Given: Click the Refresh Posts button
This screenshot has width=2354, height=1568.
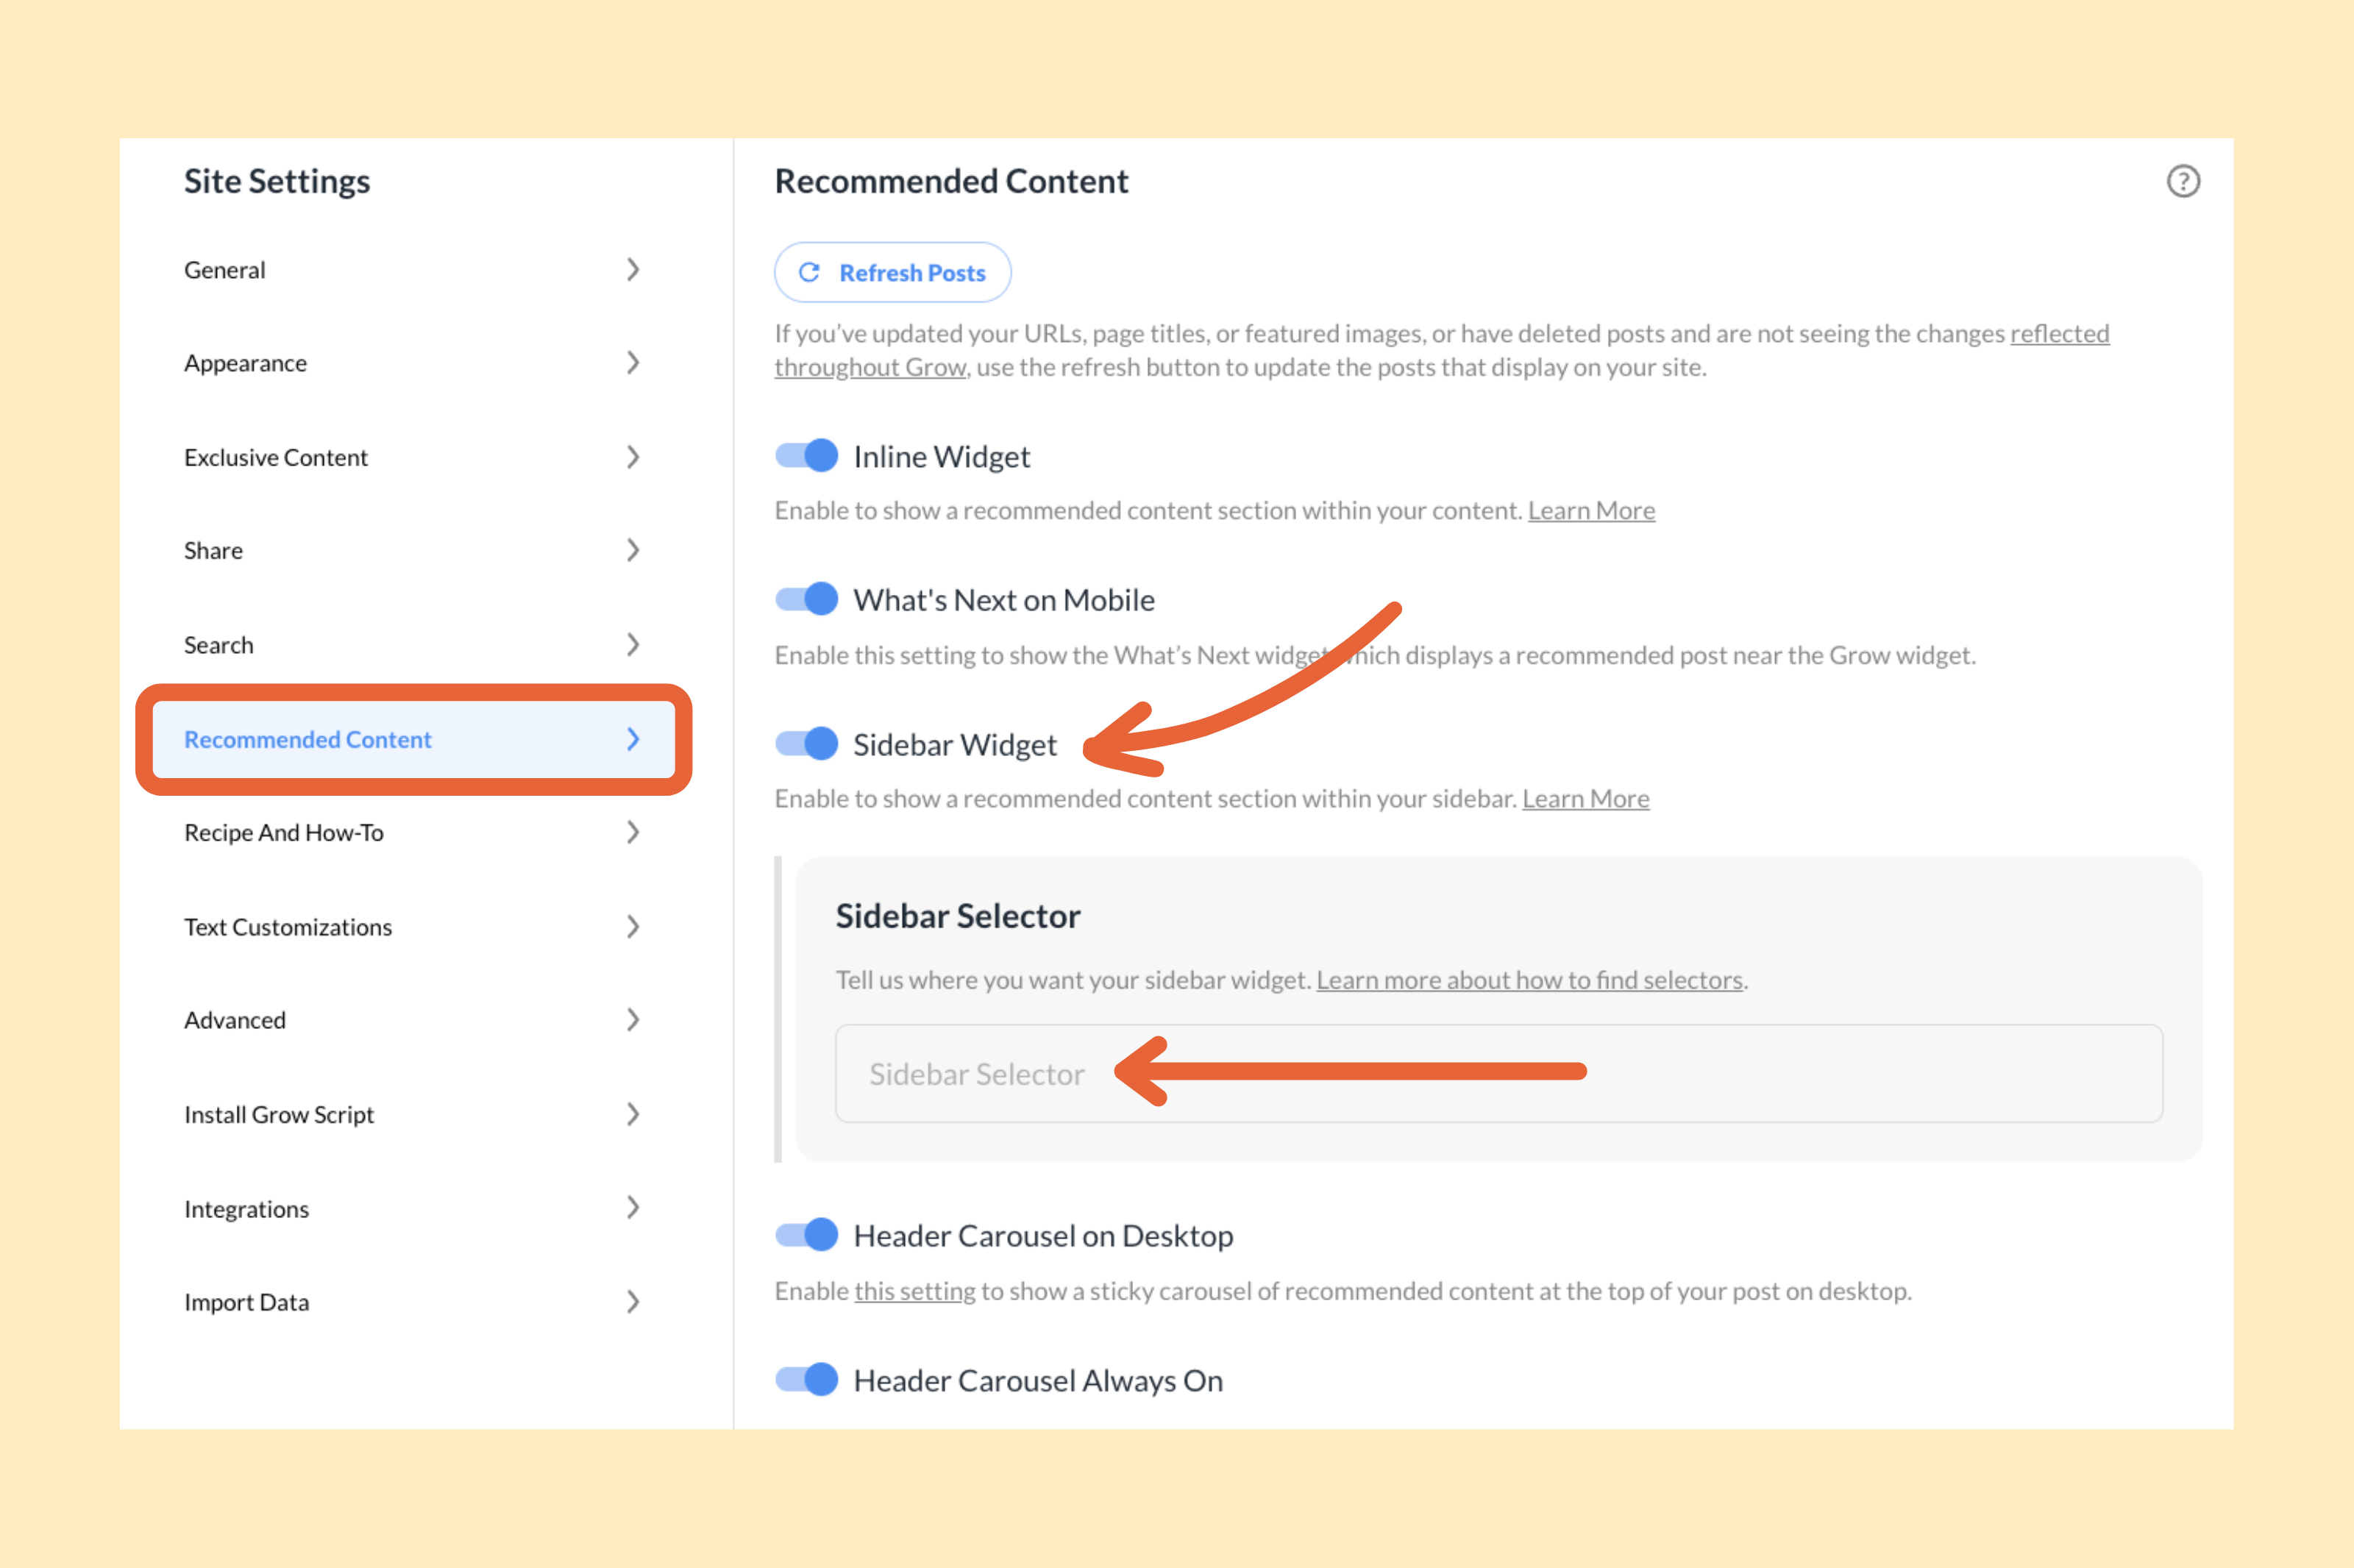Looking at the screenshot, I should [x=893, y=272].
